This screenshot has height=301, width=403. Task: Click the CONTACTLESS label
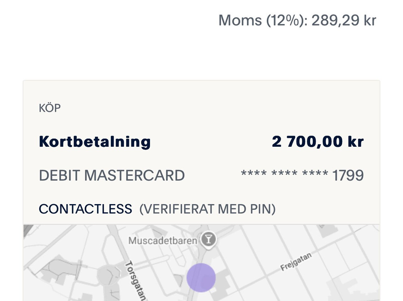coord(85,209)
